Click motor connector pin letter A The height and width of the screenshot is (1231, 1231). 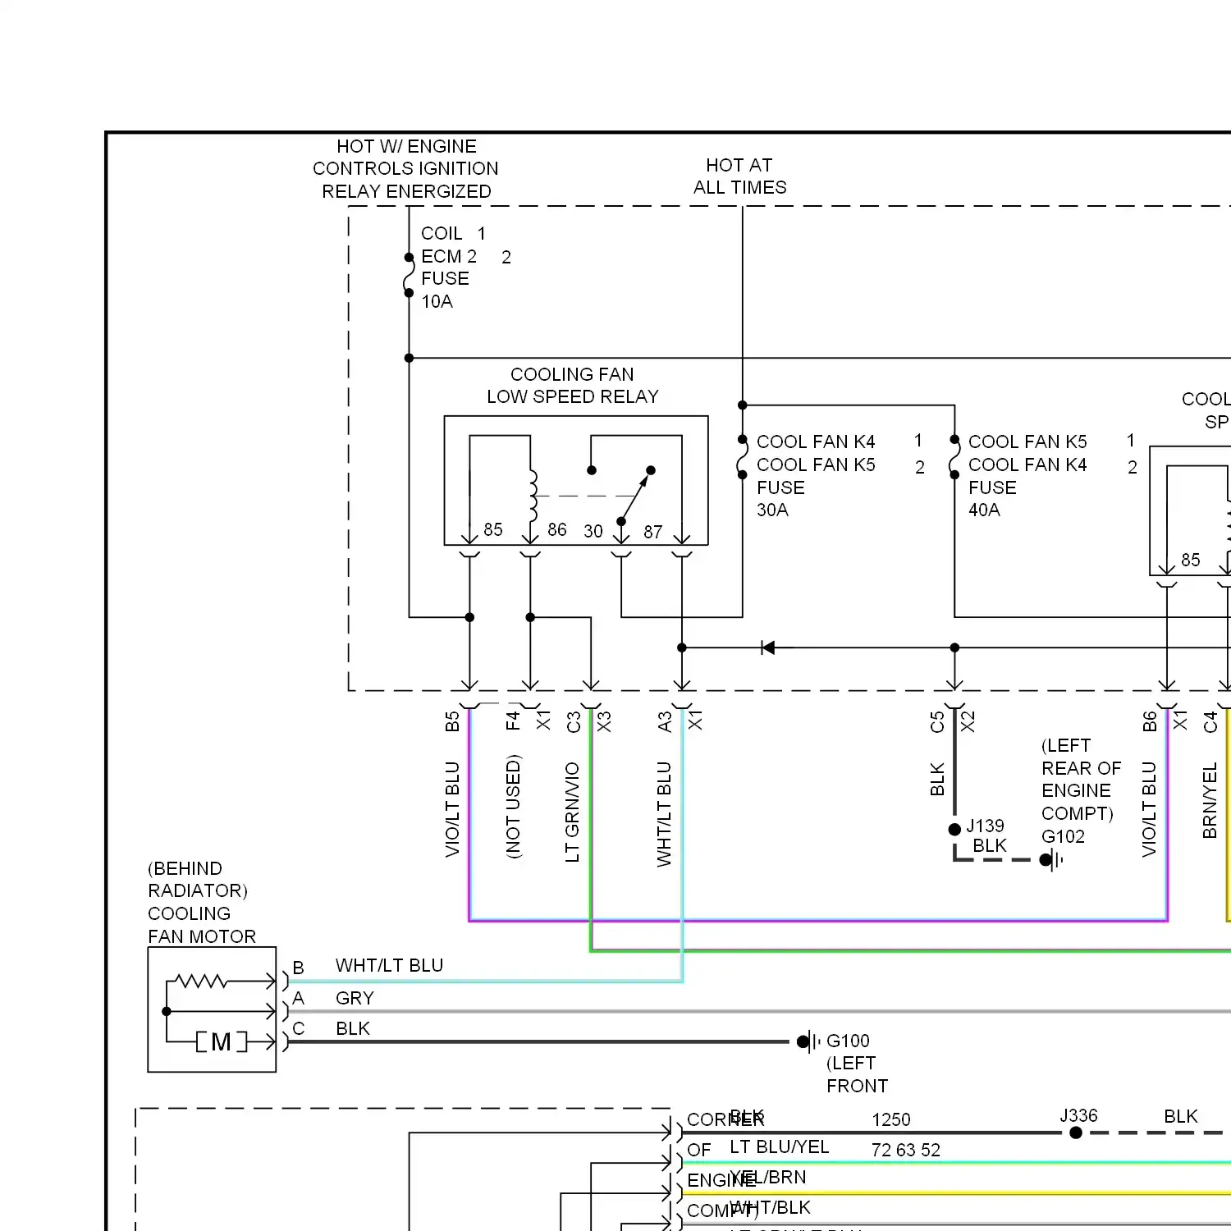299,999
